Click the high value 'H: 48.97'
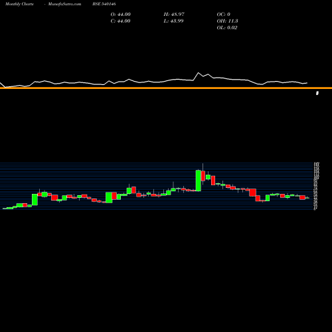Image resolution: width=332 pixels, height=332 pixels. [x=174, y=15]
